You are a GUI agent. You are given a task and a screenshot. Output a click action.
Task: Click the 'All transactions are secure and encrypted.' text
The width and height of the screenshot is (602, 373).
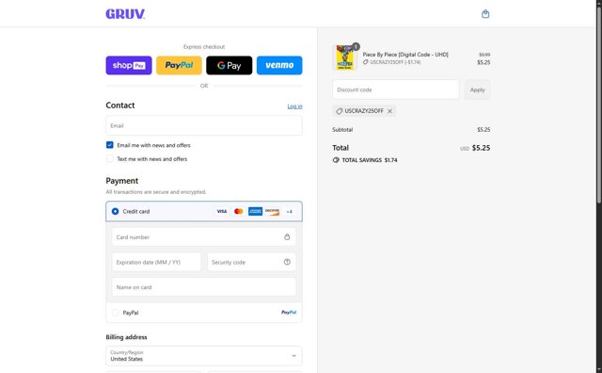(156, 192)
